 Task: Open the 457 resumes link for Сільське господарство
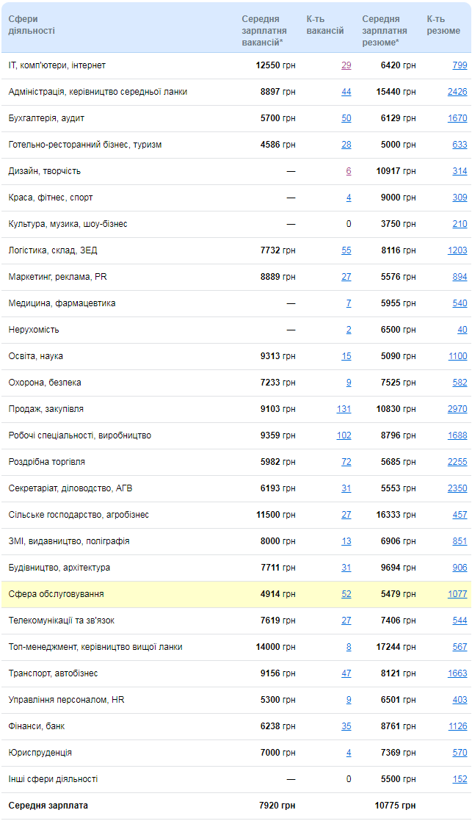pyautogui.click(x=460, y=515)
